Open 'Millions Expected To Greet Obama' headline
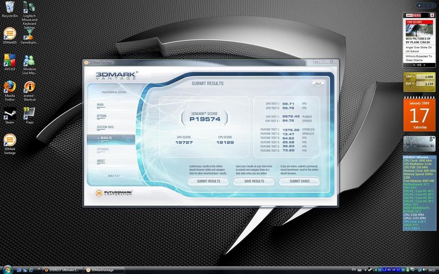The height and width of the screenshot is (274, 439). pos(418,58)
